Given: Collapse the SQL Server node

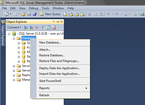Looking at the screenshot, I should point(9,34).
